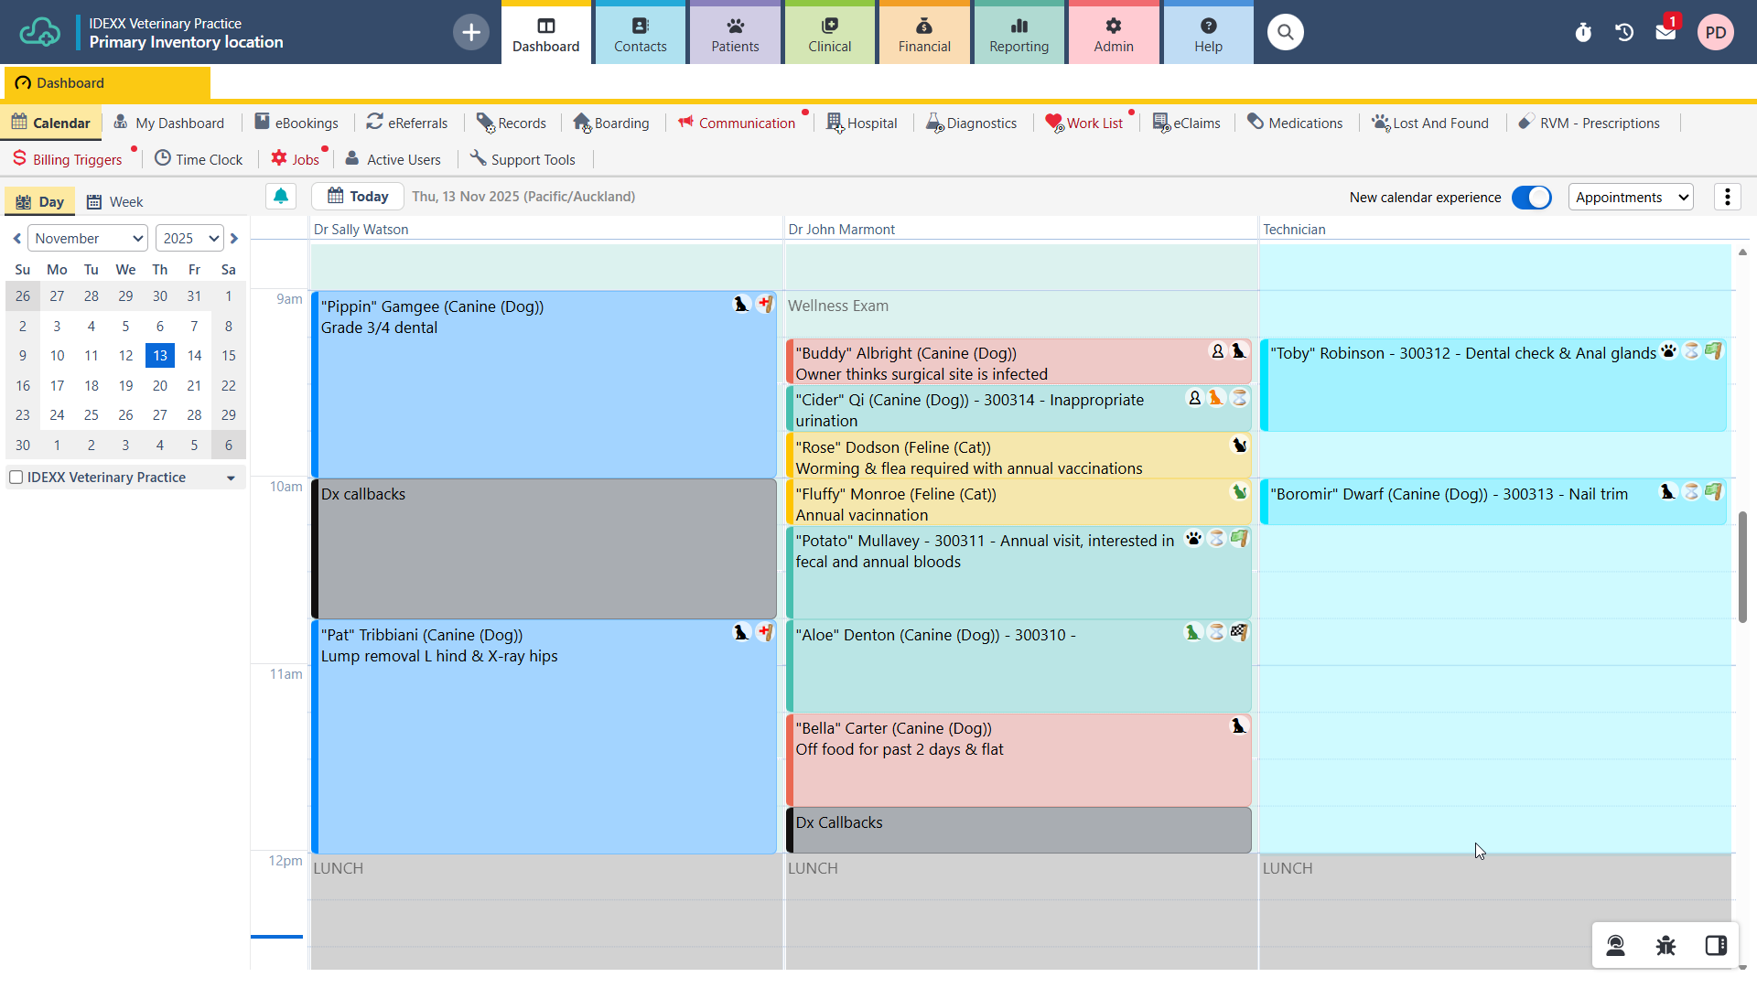Image resolution: width=1757 pixels, height=988 pixels.
Task: Open the stopwatch timer icon
Action: point(1583,32)
